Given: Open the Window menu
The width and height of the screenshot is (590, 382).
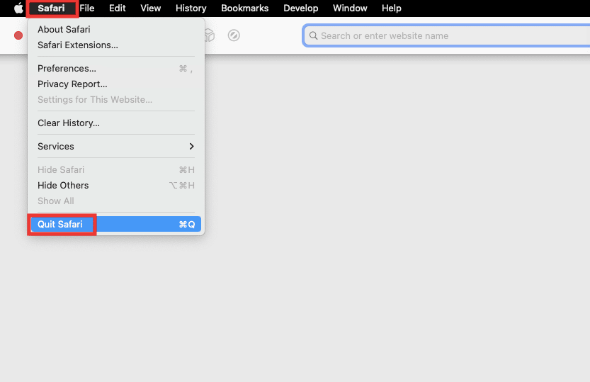Looking at the screenshot, I should [x=350, y=8].
